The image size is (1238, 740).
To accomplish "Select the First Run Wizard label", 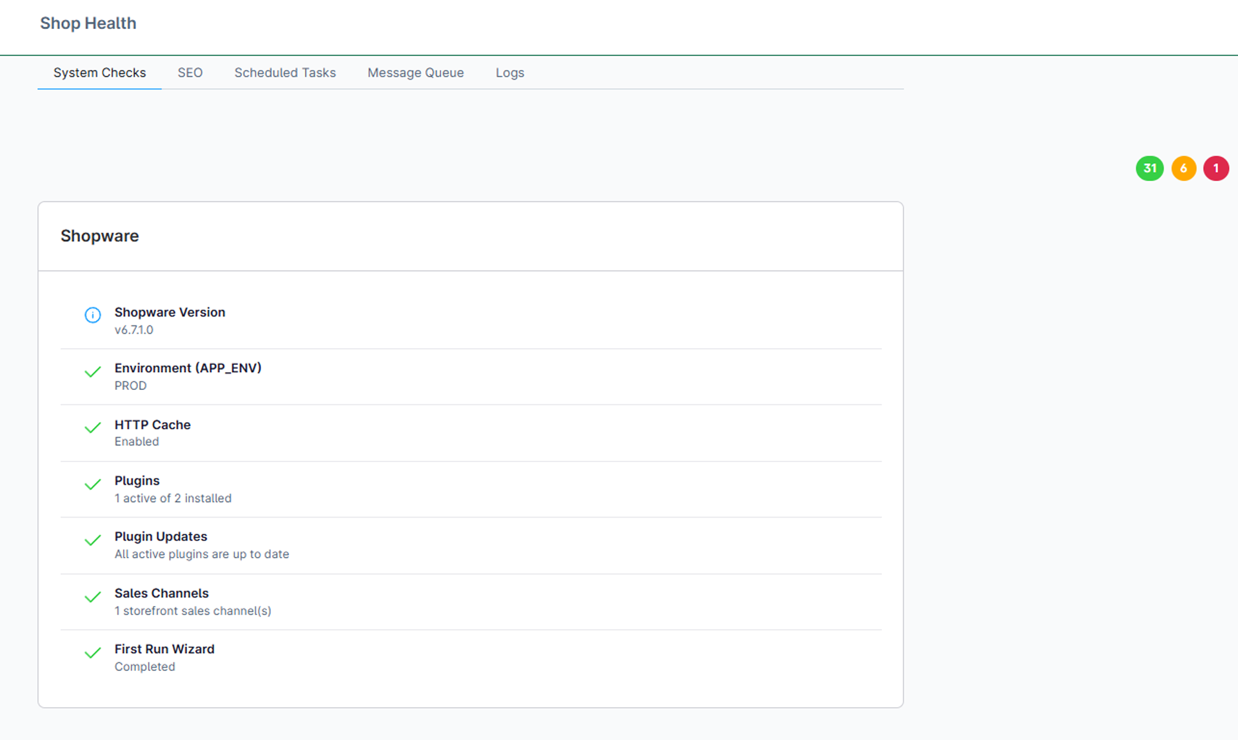I will (x=164, y=649).
